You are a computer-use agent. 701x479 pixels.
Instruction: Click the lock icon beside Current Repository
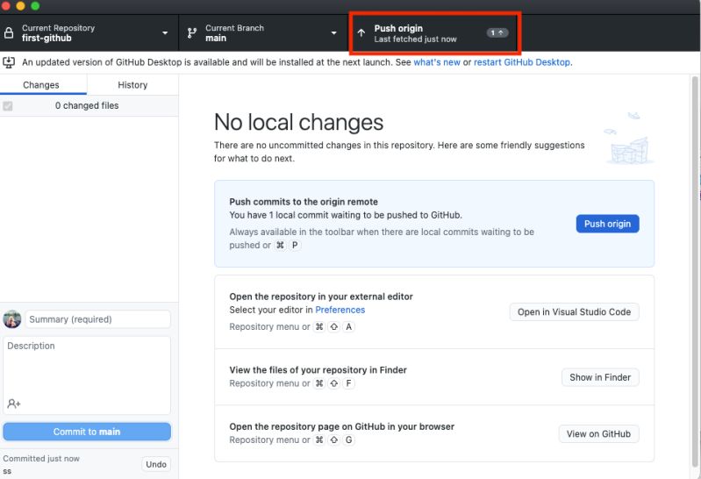coord(9,32)
